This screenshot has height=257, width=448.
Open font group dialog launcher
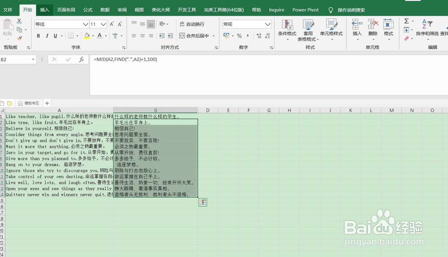coord(124,48)
